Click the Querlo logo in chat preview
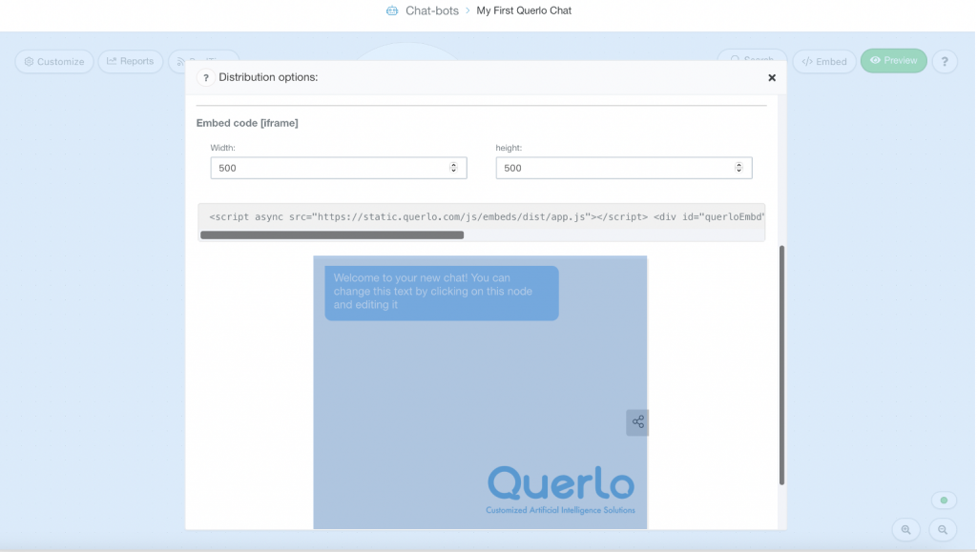This screenshot has width=977, height=552. pos(561,490)
